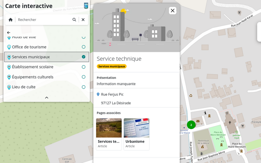The image size is (261, 163).
Task: Click into the Rechercher search field
Action: coord(43,20)
